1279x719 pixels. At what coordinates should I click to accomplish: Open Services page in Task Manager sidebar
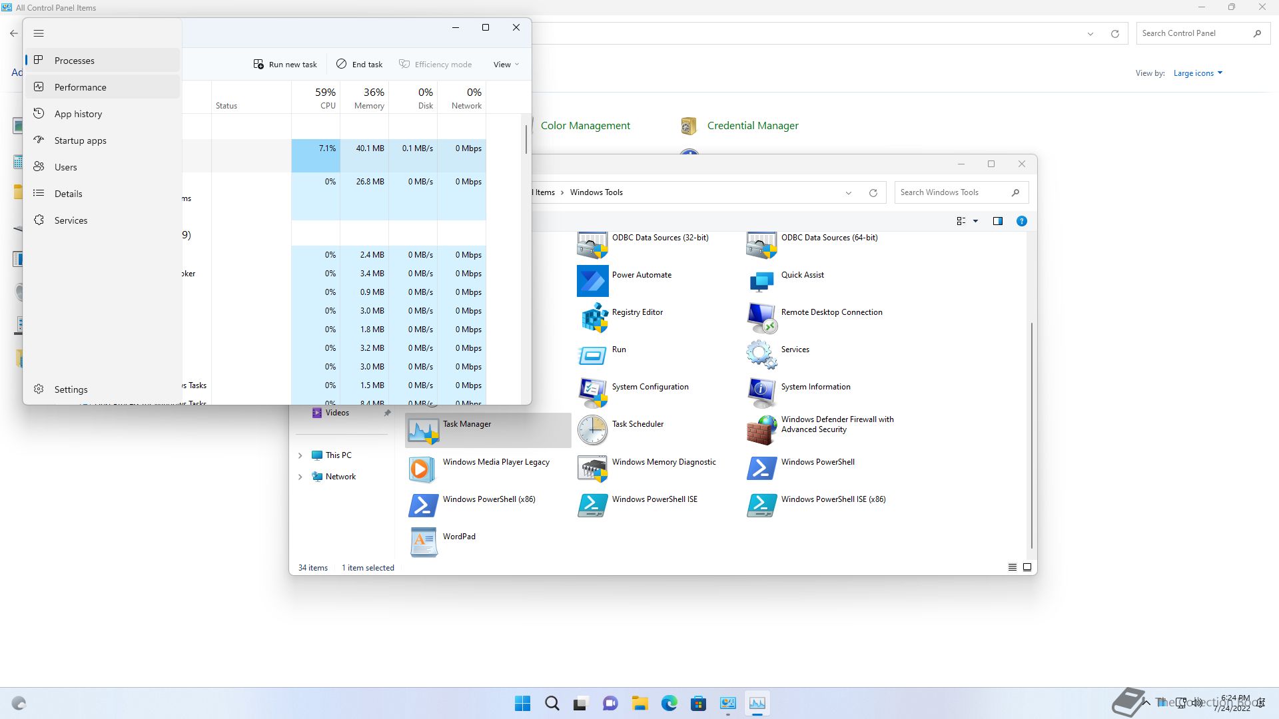tap(103, 220)
